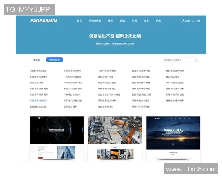The image size is (222, 178).
Task: Open the dark globe template thumbnail
Action: (x=57, y=139)
